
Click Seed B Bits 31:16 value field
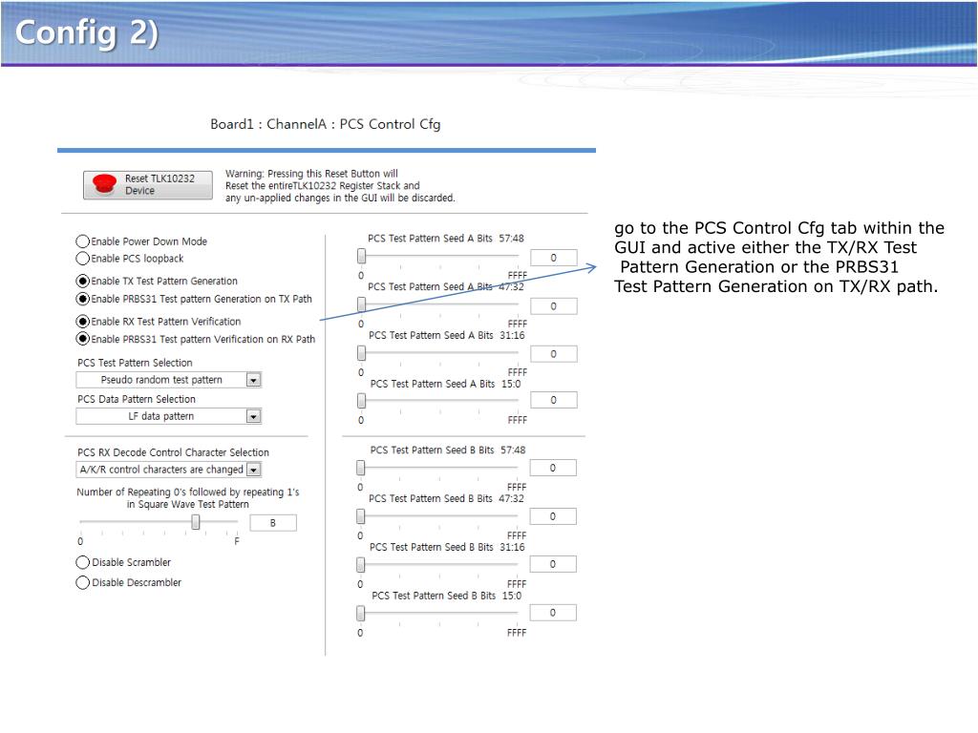click(553, 564)
